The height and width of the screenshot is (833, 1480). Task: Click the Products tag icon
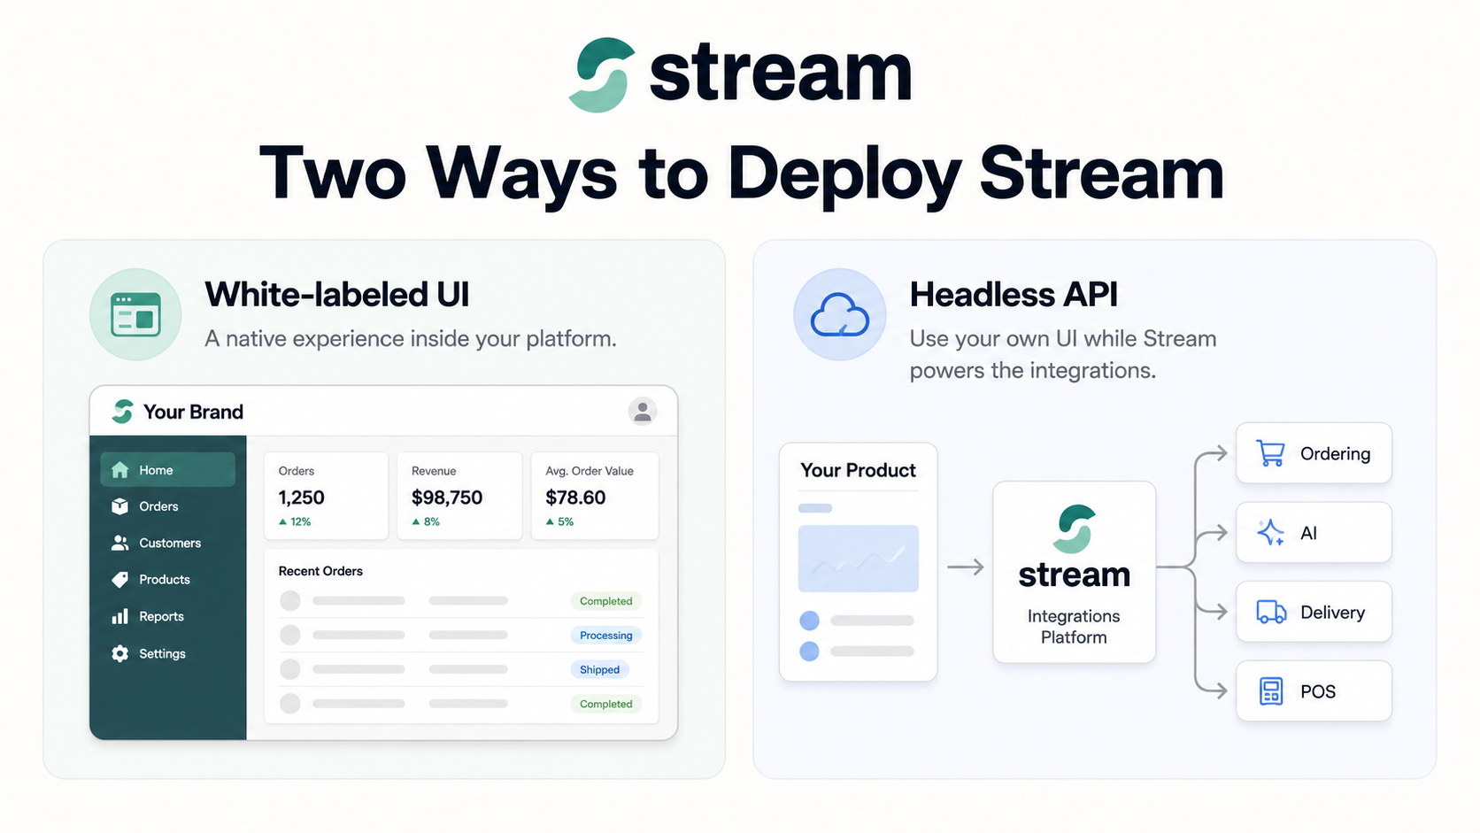[x=120, y=580]
